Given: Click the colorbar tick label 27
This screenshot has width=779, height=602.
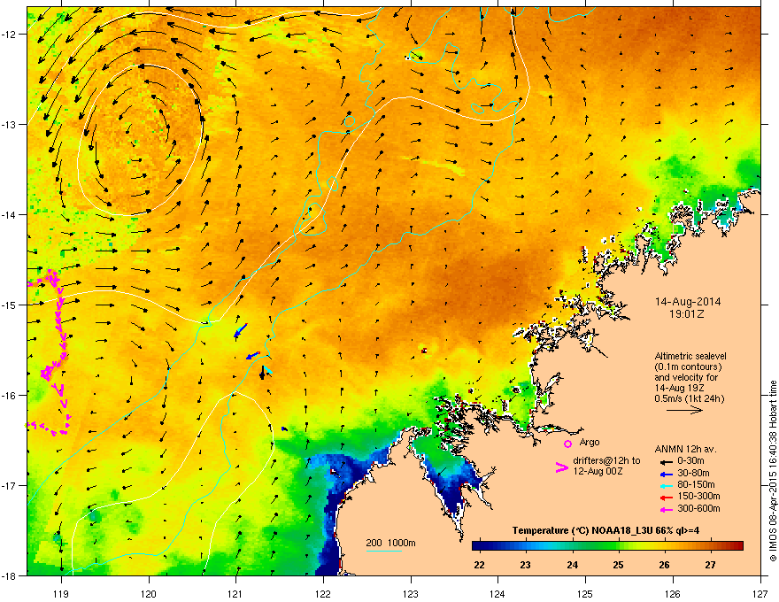Looking at the screenshot, I should pyautogui.click(x=711, y=565).
